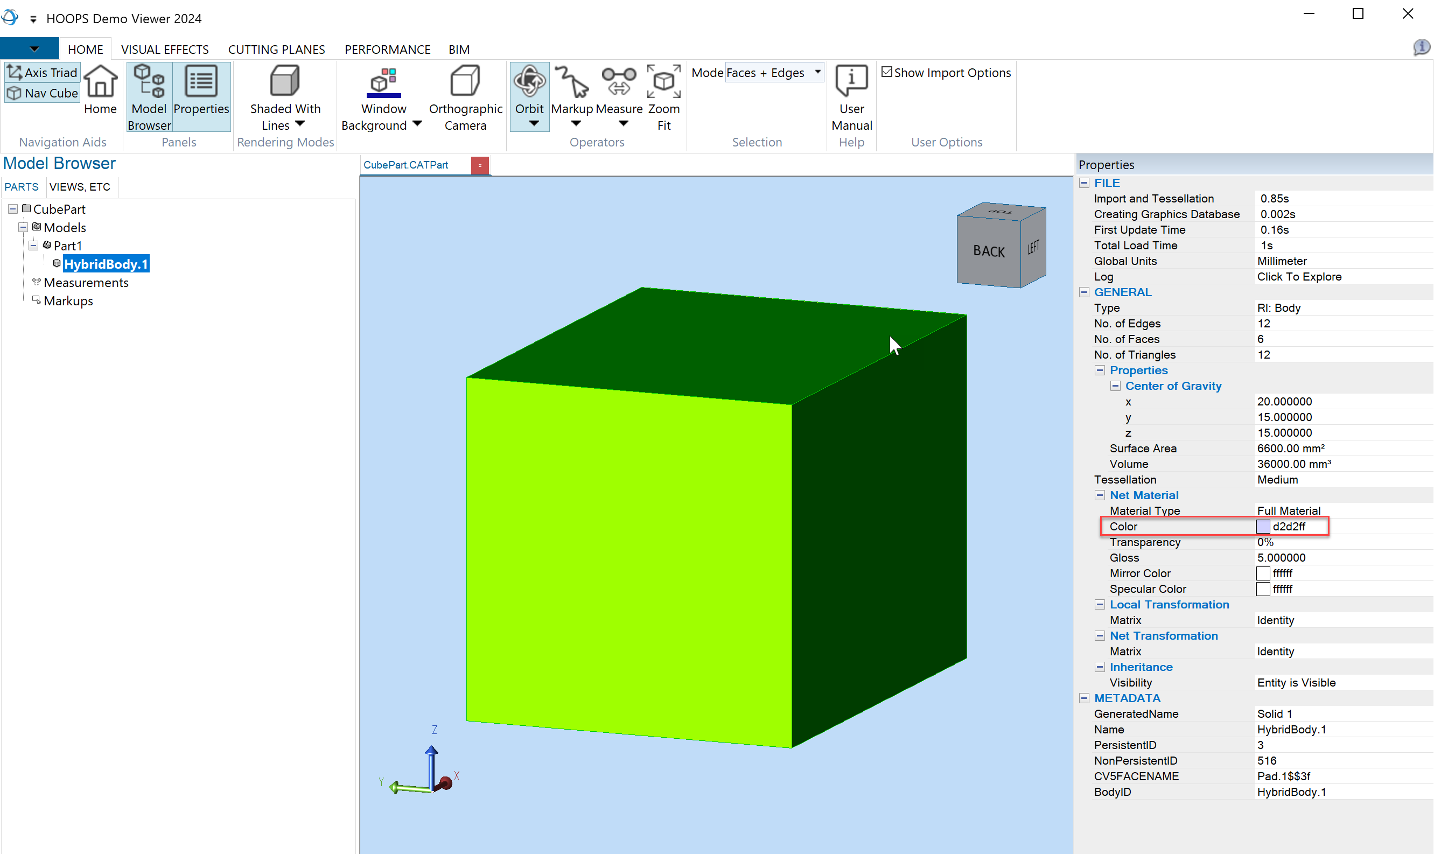1434x854 pixels.
Task: Click the Log 'Click To Explore' link
Action: [1299, 277]
